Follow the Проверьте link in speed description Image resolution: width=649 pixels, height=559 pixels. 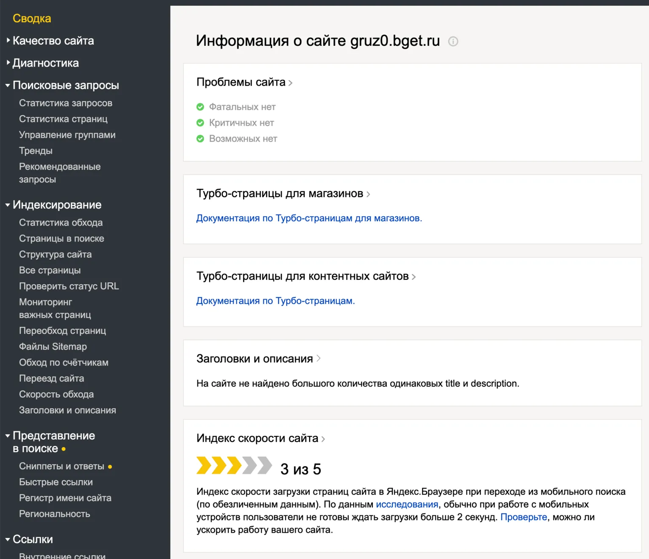(524, 517)
